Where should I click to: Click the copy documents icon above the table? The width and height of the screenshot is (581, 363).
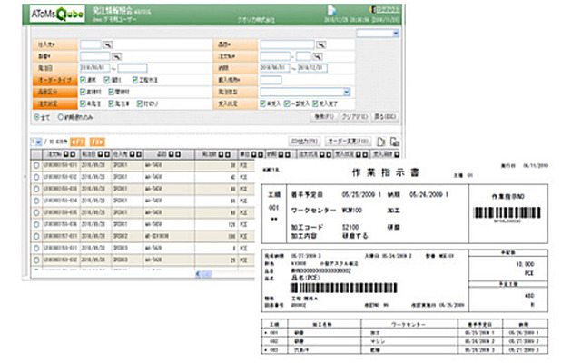(395, 142)
